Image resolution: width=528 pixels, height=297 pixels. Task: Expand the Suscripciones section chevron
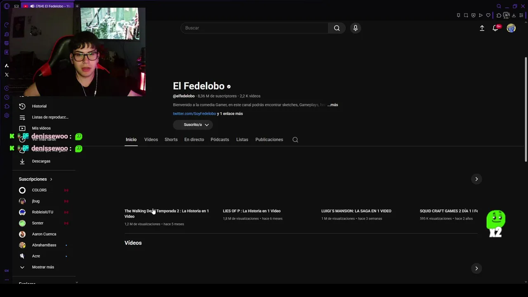(x=51, y=179)
